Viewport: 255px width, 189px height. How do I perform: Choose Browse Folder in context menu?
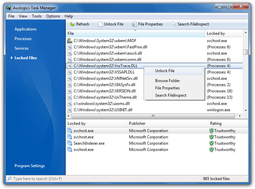[x=174, y=81]
